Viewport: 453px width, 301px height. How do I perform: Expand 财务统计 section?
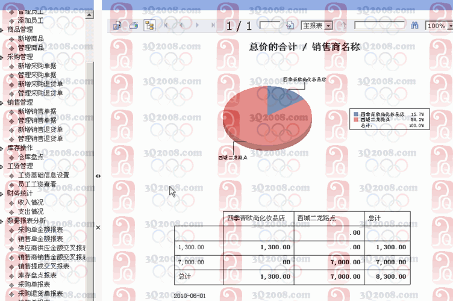pos(20,193)
